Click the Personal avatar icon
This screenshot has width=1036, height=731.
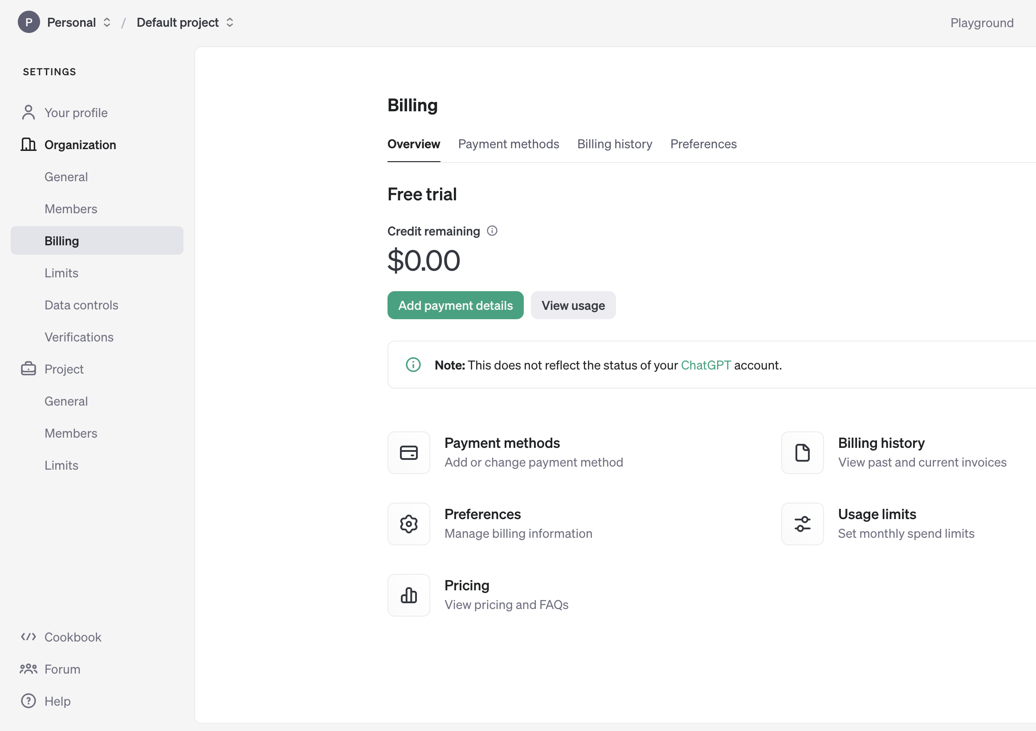[x=29, y=22]
